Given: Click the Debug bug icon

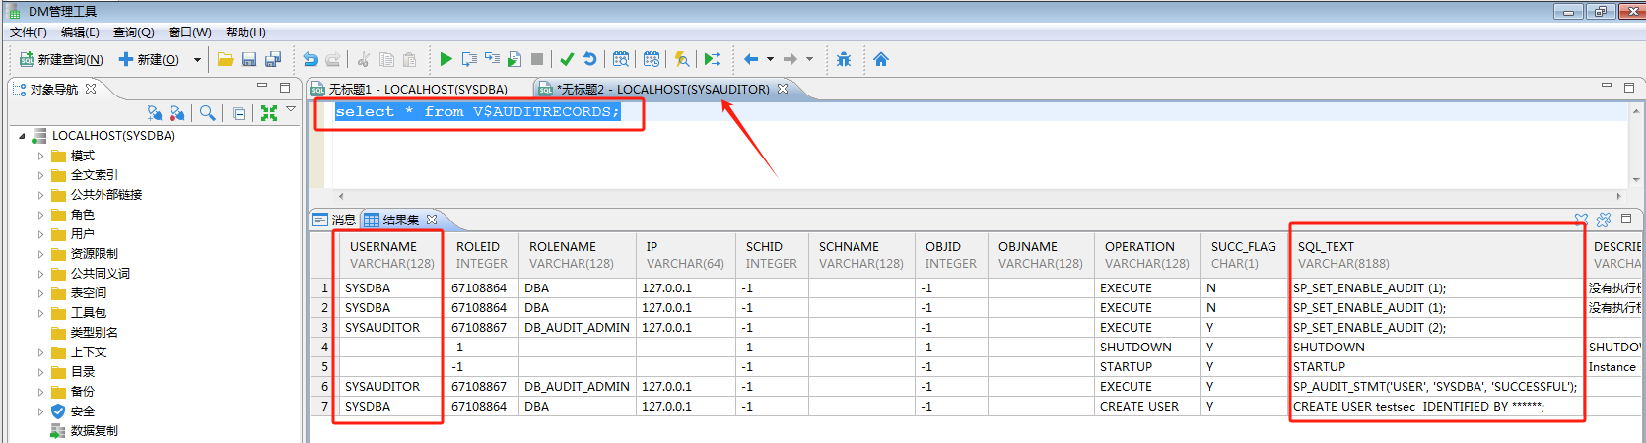Looking at the screenshot, I should pos(844,59).
